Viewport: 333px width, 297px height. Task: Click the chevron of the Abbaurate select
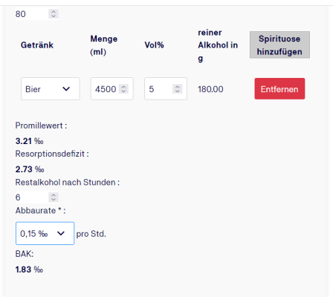[61, 233]
